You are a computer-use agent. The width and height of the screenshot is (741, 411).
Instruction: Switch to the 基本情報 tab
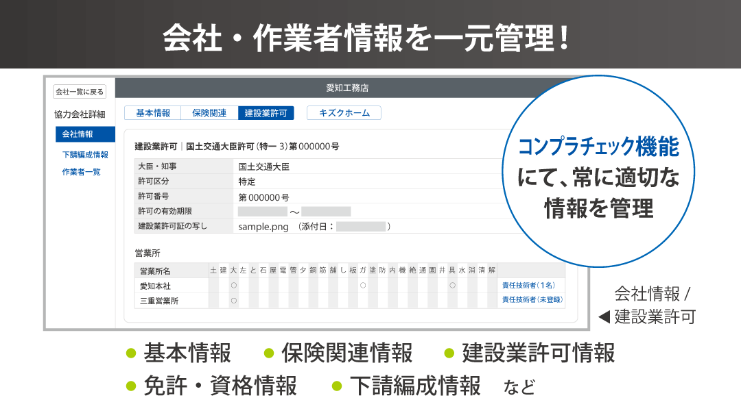click(152, 113)
